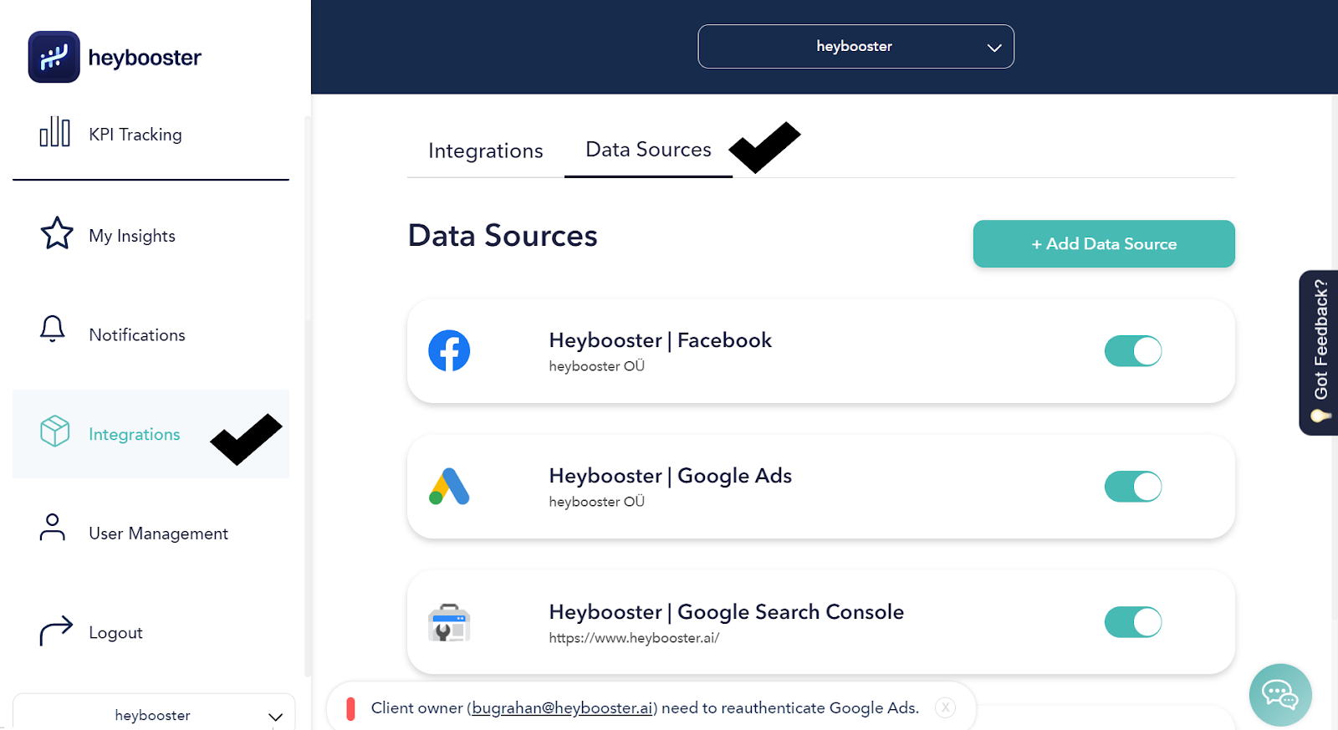This screenshot has width=1338, height=730.
Task: Click the Facebook logo icon
Action: pos(449,351)
